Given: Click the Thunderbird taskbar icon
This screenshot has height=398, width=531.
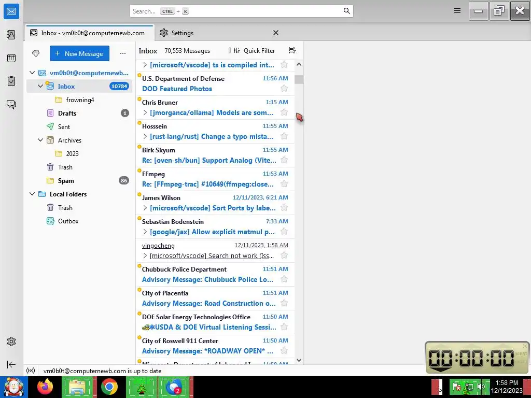Looking at the screenshot, I should (x=174, y=387).
